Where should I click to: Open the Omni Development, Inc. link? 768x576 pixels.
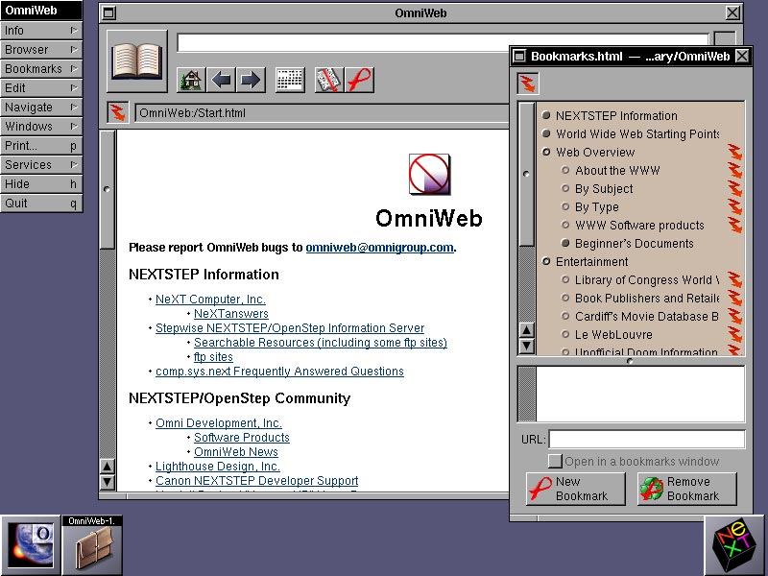pos(219,422)
